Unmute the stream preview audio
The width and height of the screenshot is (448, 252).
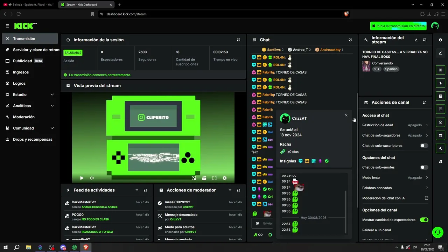point(92,178)
